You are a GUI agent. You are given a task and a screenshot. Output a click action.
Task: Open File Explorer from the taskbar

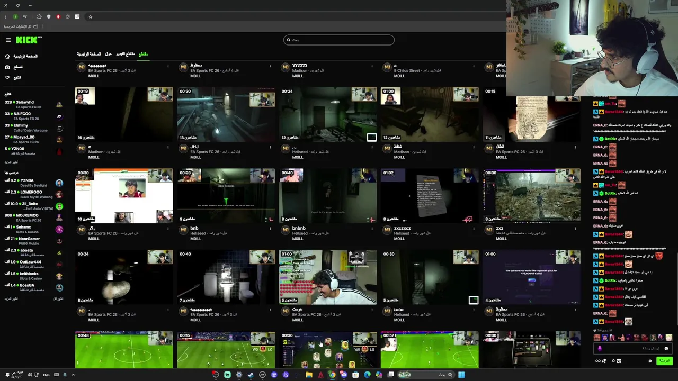309,375
